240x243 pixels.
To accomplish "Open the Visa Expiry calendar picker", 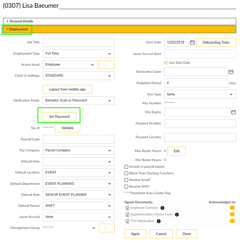I will coord(233,112).
